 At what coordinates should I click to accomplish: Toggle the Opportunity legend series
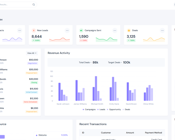[114, 110]
